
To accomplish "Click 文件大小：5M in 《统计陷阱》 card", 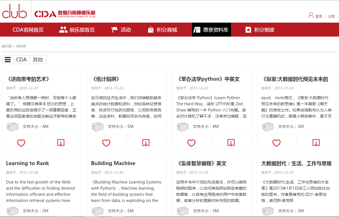I will 121,127.
